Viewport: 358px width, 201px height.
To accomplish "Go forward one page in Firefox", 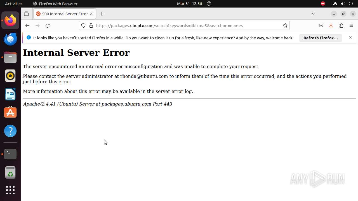I will [37, 25].
